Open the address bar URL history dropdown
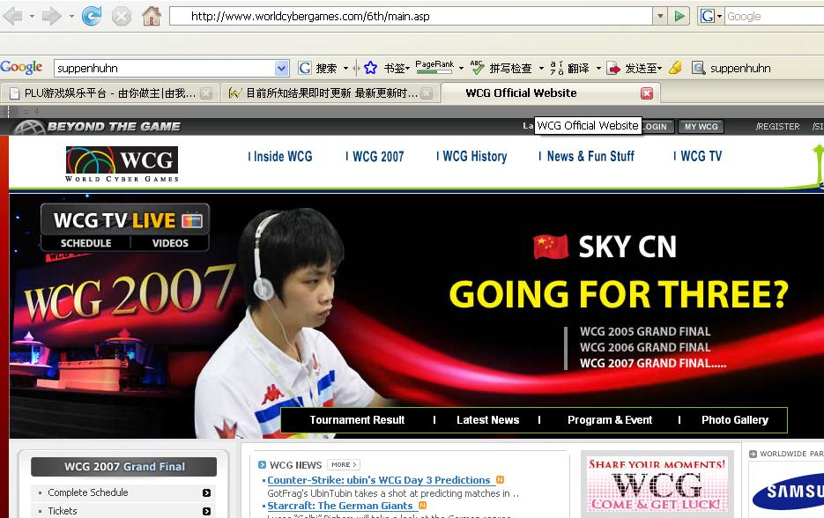The width and height of the screenshot is (824, 518). (x=660, y=16)
